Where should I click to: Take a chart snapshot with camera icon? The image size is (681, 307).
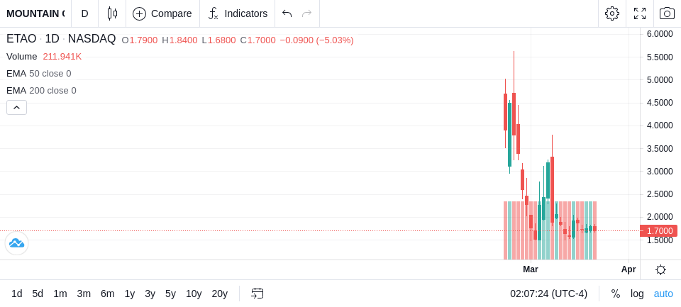pyautogui.click(x=667, y=13)
